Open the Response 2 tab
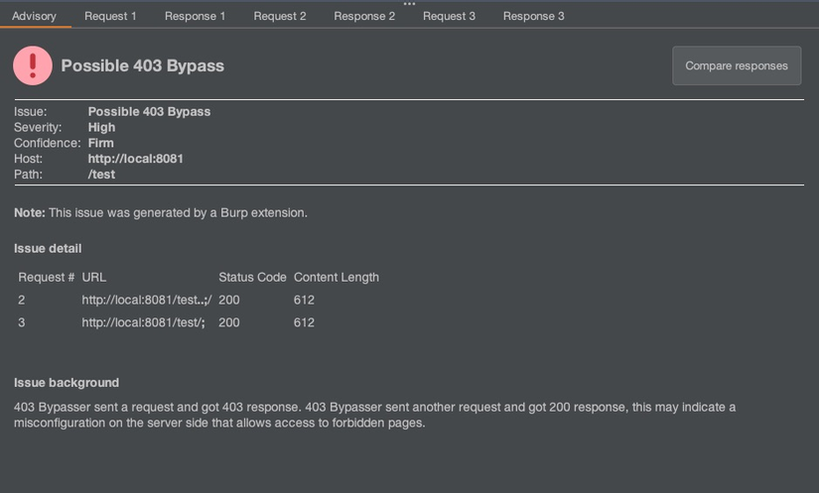The width and height of the screenshot is (819, 493). point(364,16)
